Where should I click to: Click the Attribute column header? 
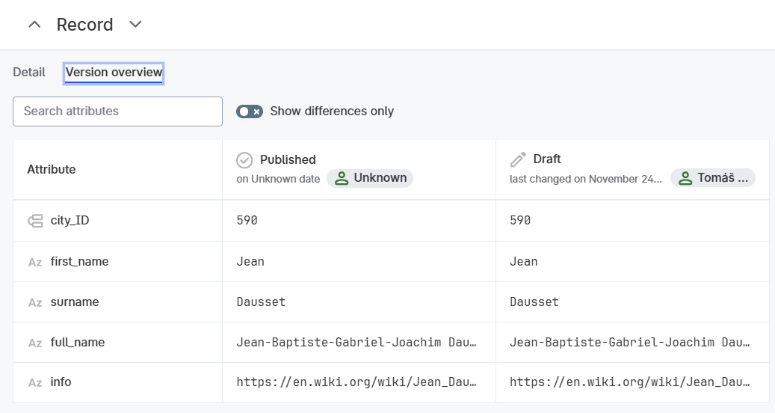click(52, 170)
